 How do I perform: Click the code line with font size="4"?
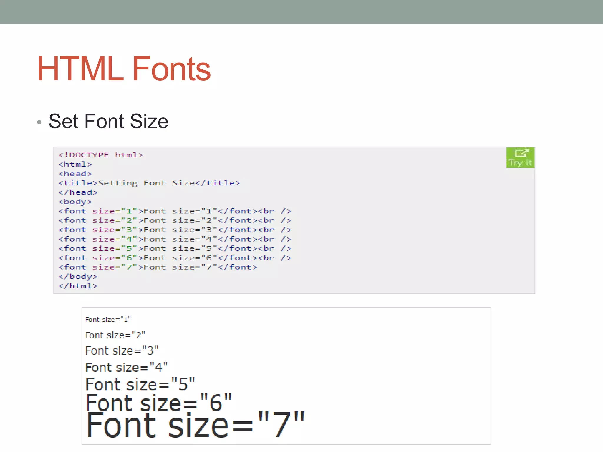175,239
